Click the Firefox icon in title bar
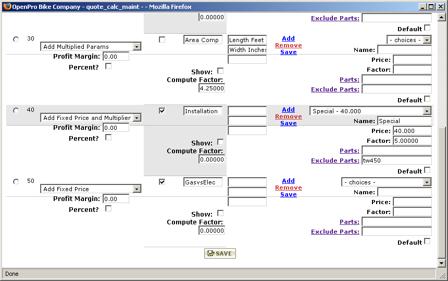The height and width of the screenshot is (281, 448). coord(7,6)
